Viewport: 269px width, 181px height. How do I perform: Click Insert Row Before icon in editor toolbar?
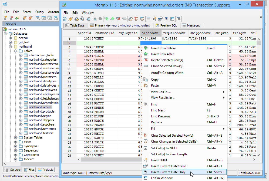coord(106,19)
